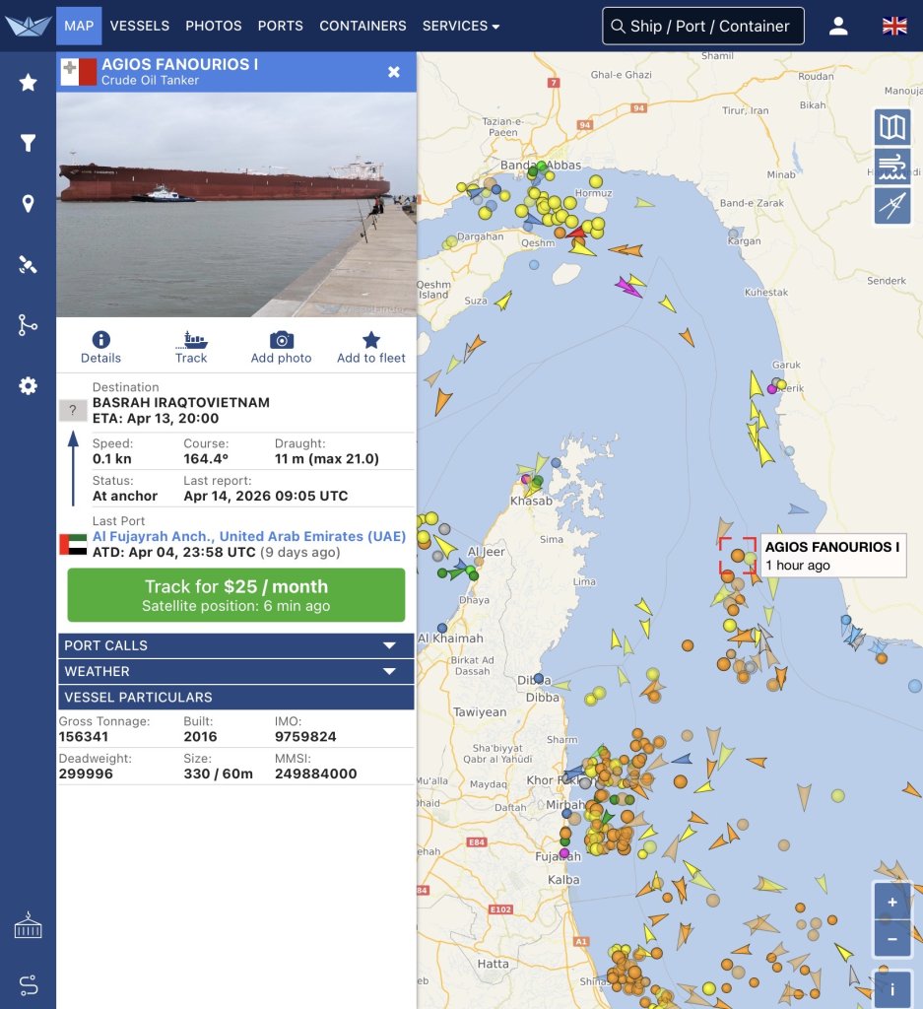
Task: Click the Details info icon
Action: click(100, 341)
